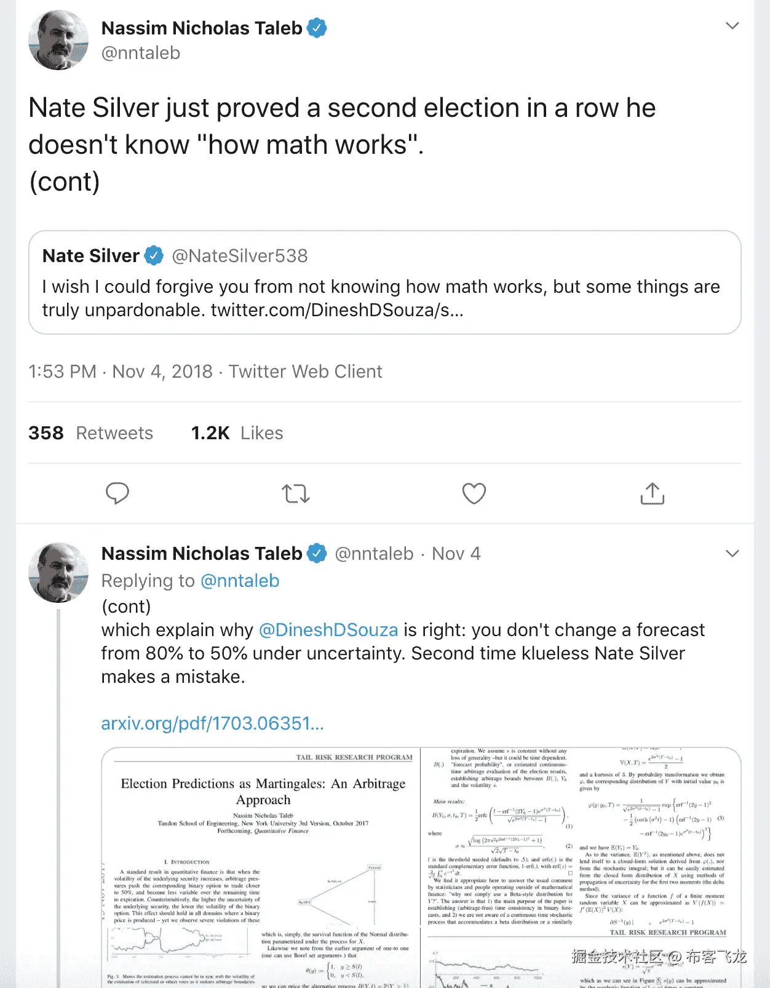Follow the @DineshDSouza mention link
770x988 pixels.
328,630
